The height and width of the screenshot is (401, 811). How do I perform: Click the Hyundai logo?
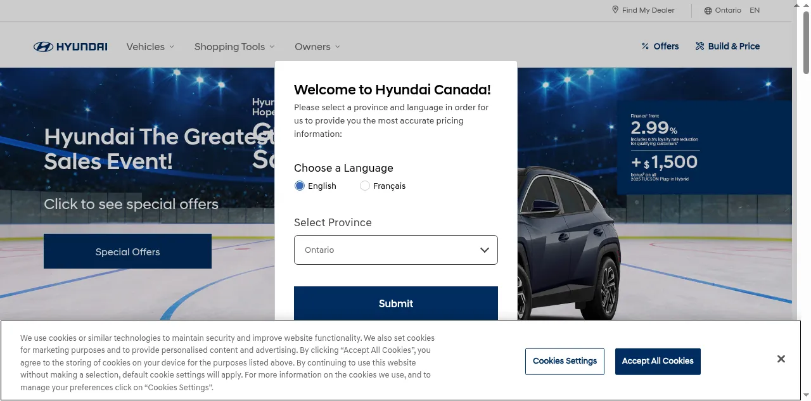click(70, 47)
